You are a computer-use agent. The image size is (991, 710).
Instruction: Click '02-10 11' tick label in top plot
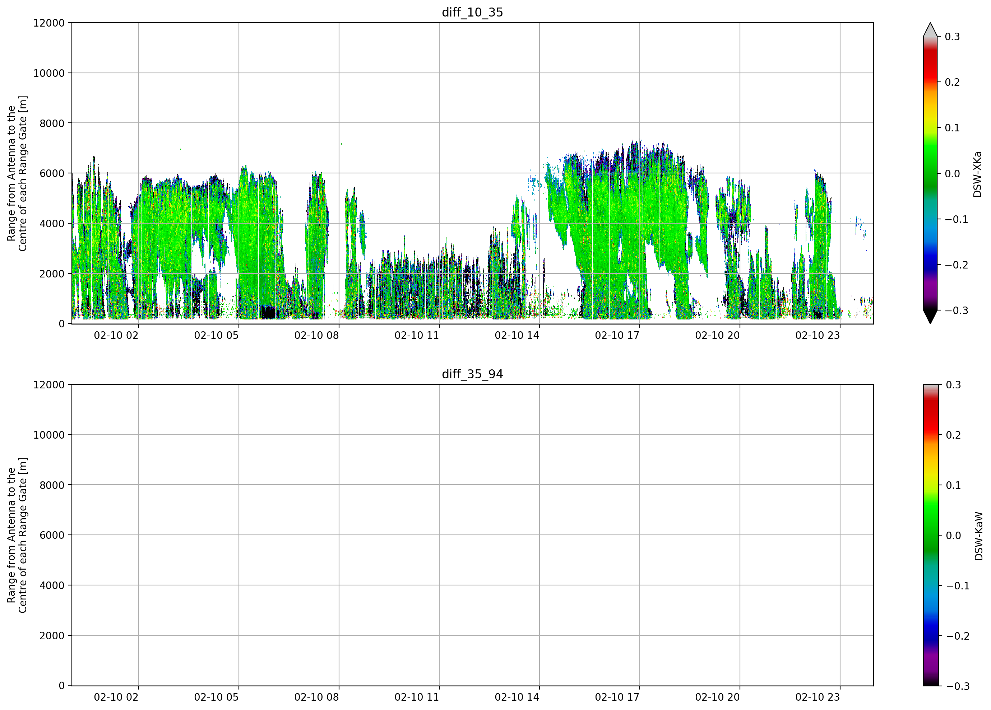coord(417,335)
